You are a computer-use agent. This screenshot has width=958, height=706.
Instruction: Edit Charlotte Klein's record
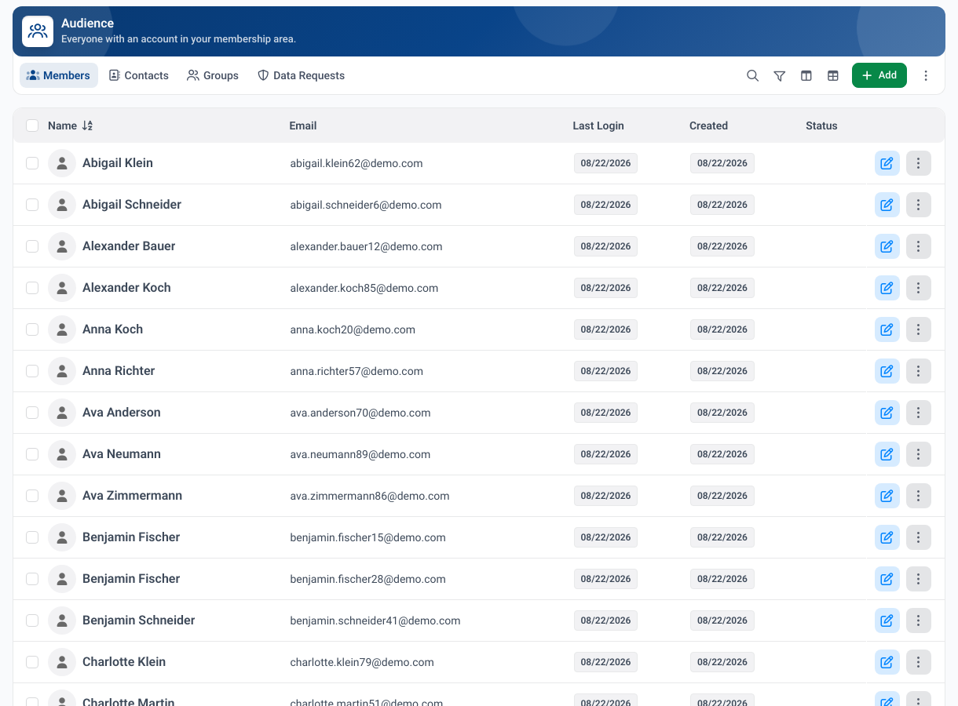887,662
